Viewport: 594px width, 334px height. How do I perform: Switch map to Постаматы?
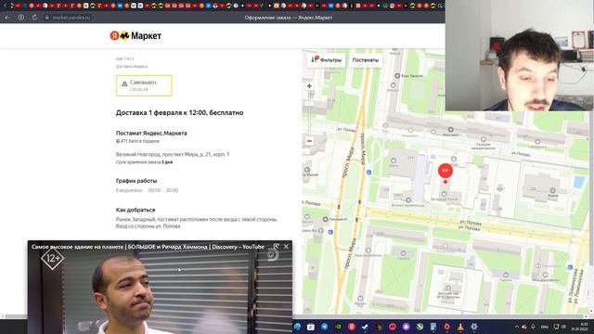pyautogui.click(x=365, y=59)
